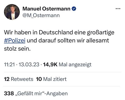
Task: Open Manuel Ostermann's profile picture
Action: tap(12, 12)
